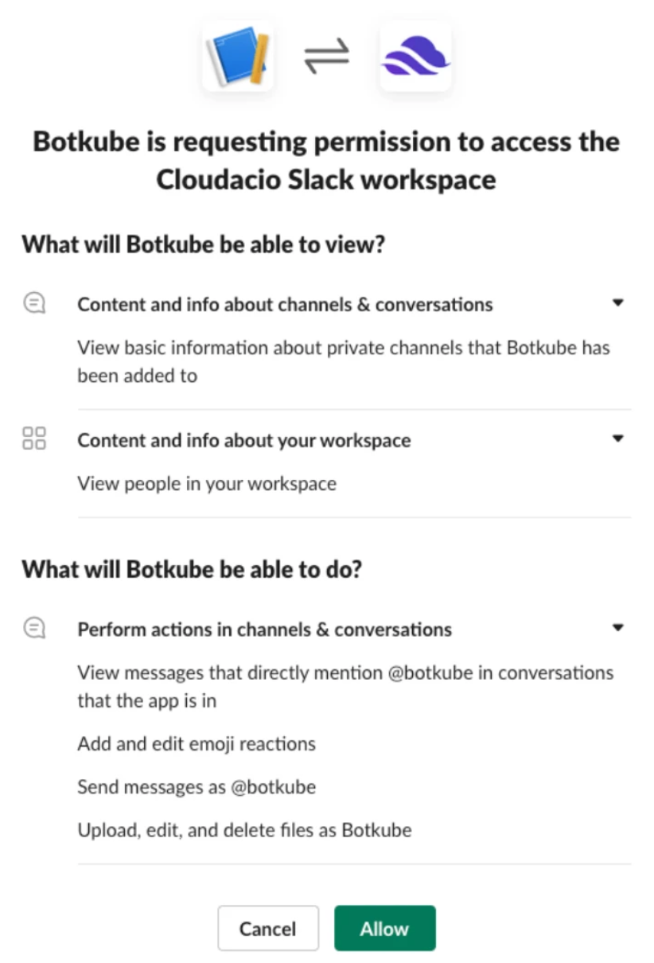Click the permission request title heading
The height and width of the screenshot is (963, 654).
pos(326,160)
